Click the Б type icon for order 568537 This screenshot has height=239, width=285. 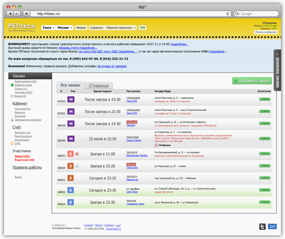(70, 154)
